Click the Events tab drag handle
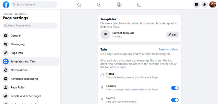 click(102, 100)
